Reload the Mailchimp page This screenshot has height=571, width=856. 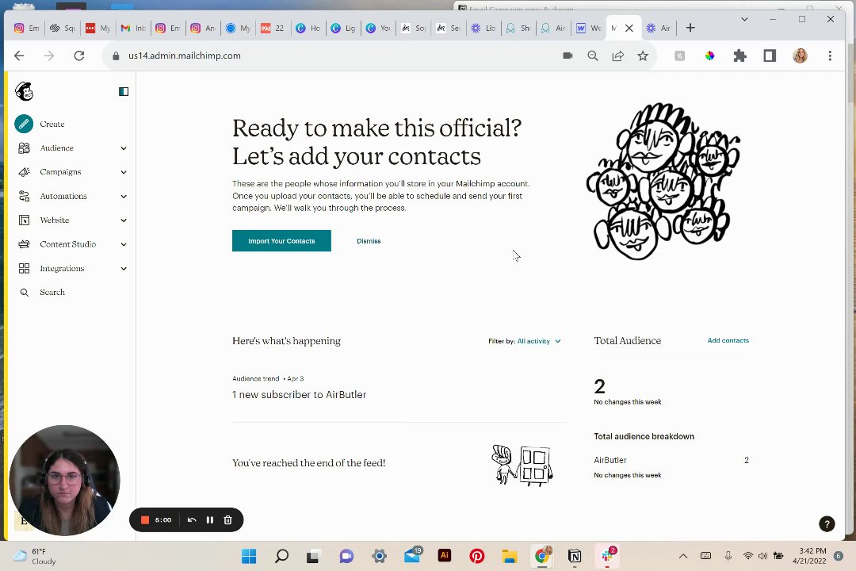click(79, 56)
